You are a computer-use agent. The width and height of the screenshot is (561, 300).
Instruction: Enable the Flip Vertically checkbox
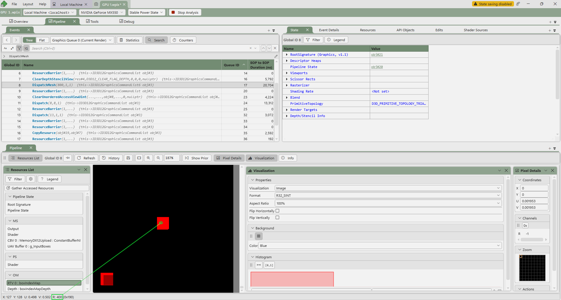pyautogui.click(x=277, y=217)
